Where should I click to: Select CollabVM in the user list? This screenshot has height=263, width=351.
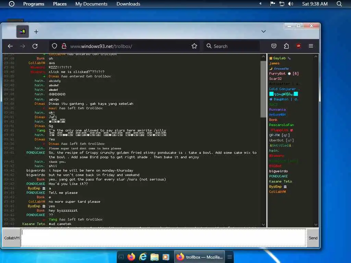277,192
